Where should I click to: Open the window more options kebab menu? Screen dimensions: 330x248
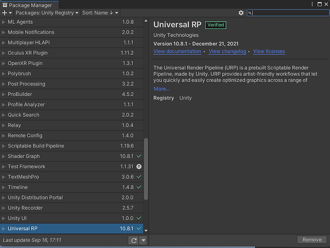point(312,4)
